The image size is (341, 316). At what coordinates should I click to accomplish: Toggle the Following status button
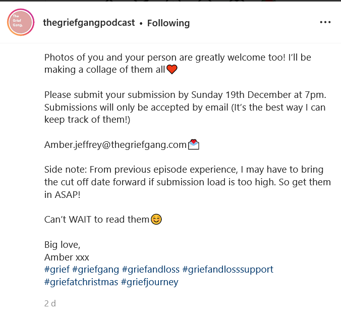[168, 23]
